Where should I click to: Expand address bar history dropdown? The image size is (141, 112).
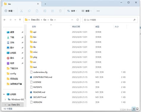[x=72, y=20]
